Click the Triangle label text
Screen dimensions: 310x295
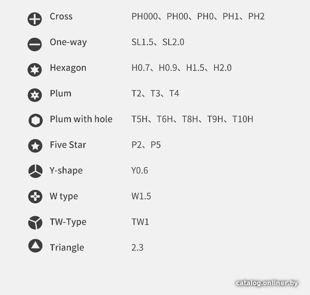point(67,247)
